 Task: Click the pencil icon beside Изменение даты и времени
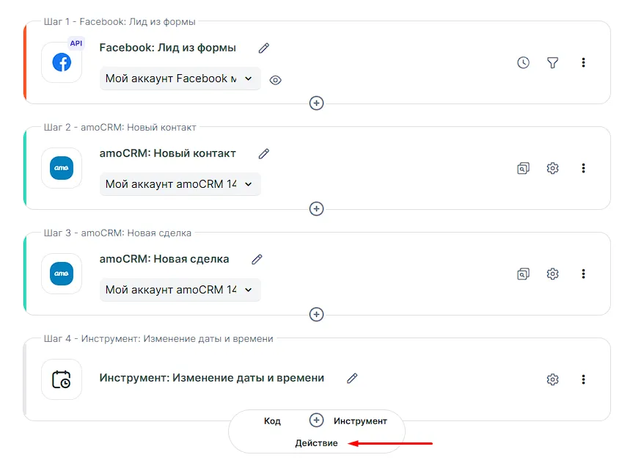[352, 378]
